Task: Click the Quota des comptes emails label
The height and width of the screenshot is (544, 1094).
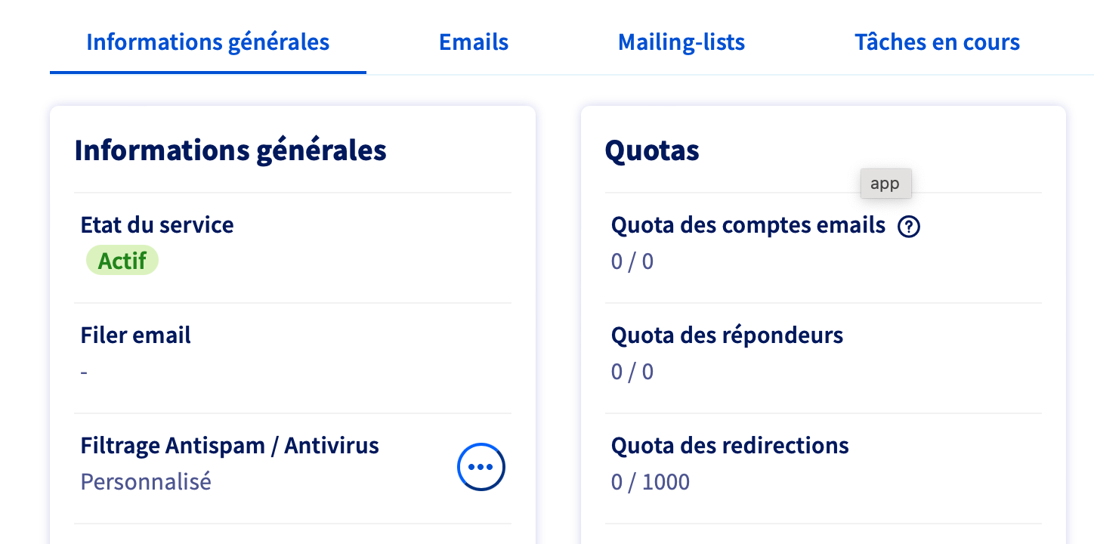Action: click(x=748, y=224)
